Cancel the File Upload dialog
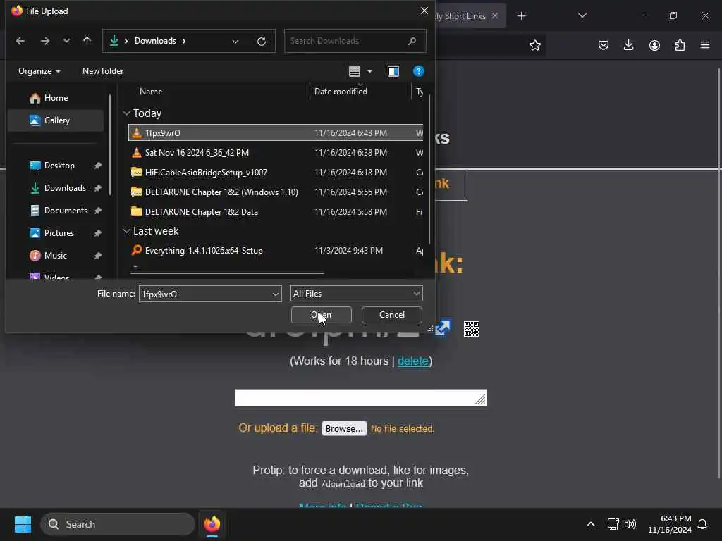The height and width of the screenshot is (541, 722). point(392,315)
